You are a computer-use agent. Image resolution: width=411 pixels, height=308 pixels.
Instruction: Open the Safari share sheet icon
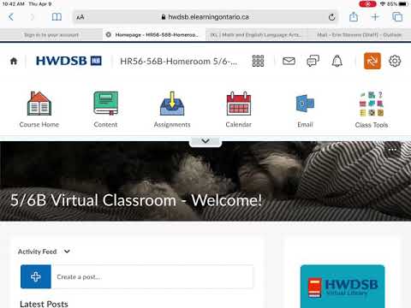coord(354,17)
